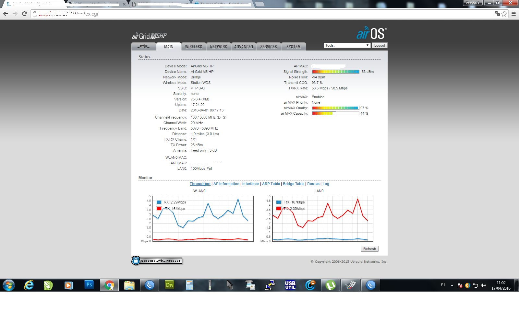Viewport: 519px width, 311px height.
Task: Click the Refresh button under the graphs
Action: pyautogui.click(x=369, y=249)
